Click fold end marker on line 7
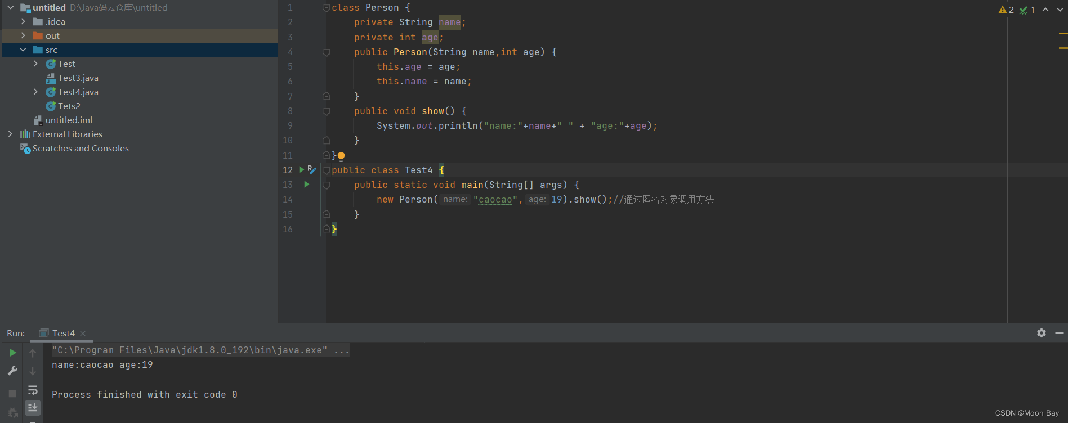This screenshot has width=1068, height=423. (327, 96)
